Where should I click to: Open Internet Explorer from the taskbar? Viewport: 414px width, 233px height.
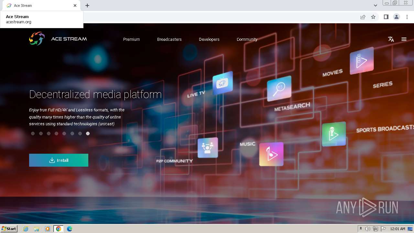point(26,229)
